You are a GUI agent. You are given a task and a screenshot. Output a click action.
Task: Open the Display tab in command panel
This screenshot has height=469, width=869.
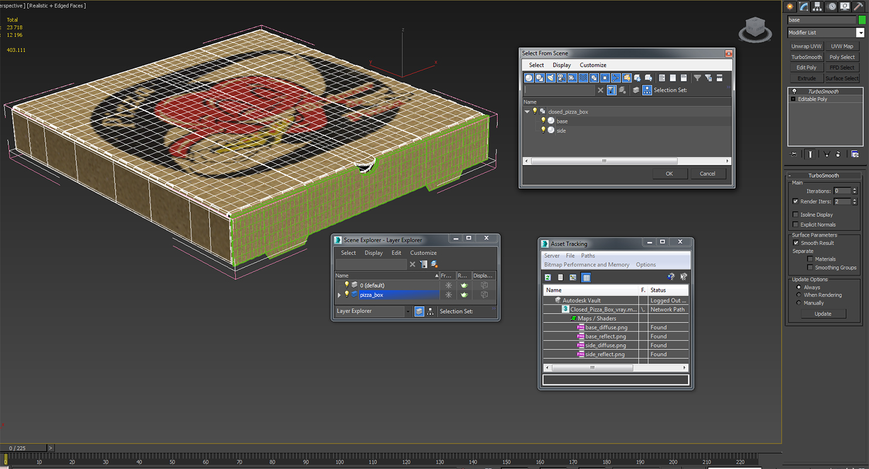click(844, 6)
